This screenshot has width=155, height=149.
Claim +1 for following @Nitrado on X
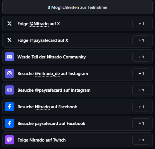coord(141,23)
